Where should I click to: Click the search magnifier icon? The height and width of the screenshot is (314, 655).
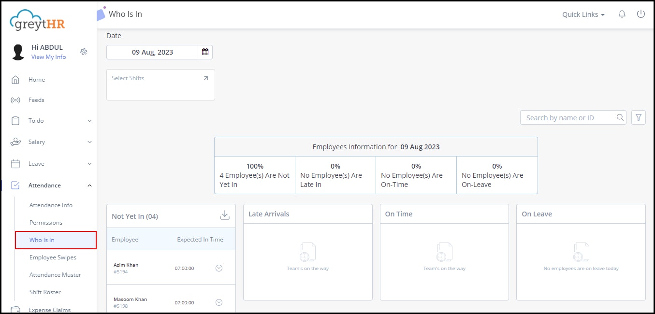coord(620,117)
